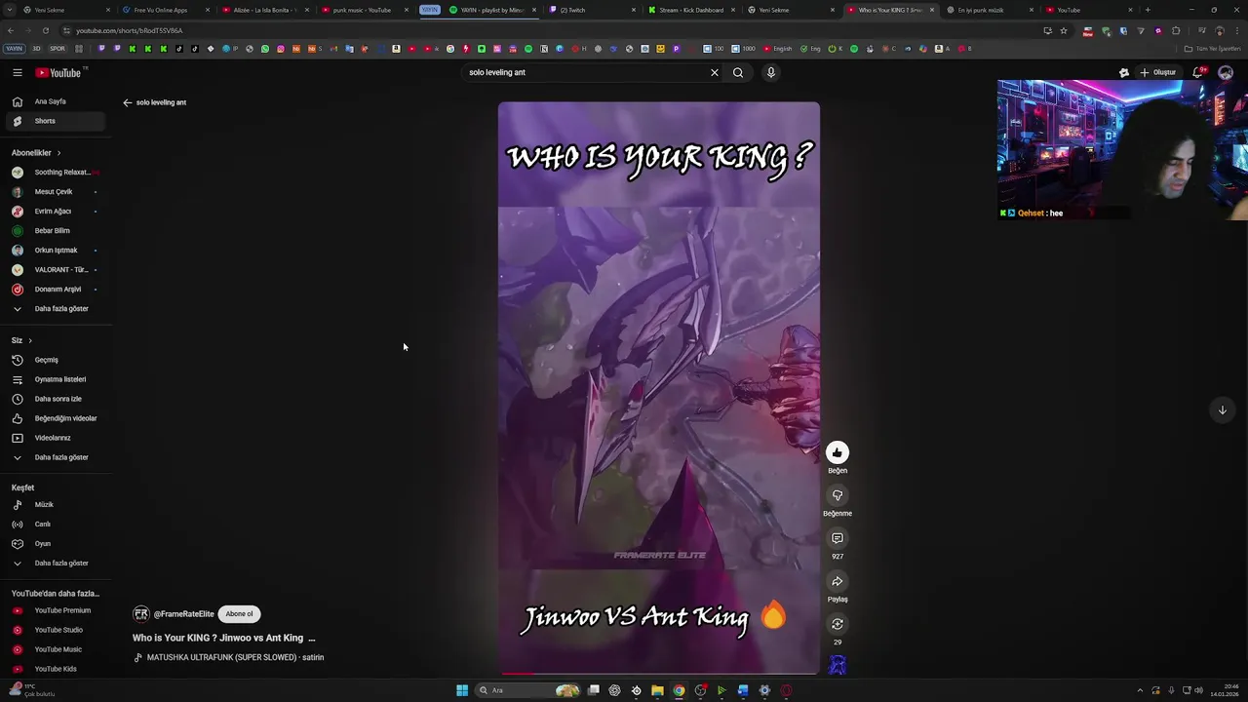
Task: Dislike the short with Beğenme button
Action: point(838,495)
